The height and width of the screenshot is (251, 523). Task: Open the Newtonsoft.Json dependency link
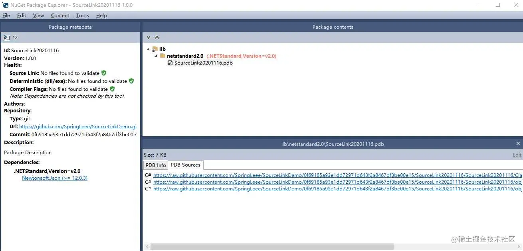pos(55,178)
